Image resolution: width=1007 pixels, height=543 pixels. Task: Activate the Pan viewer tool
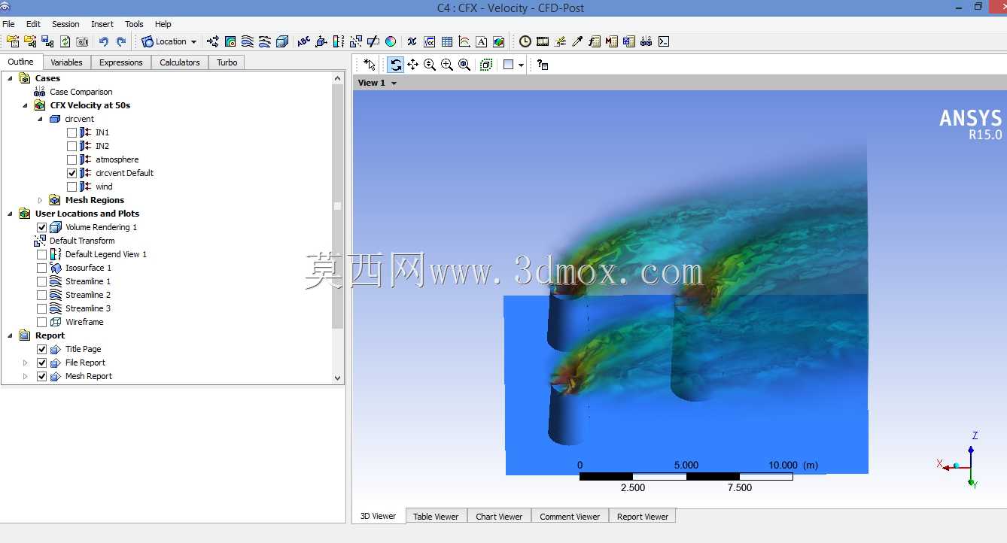(413, 65)
